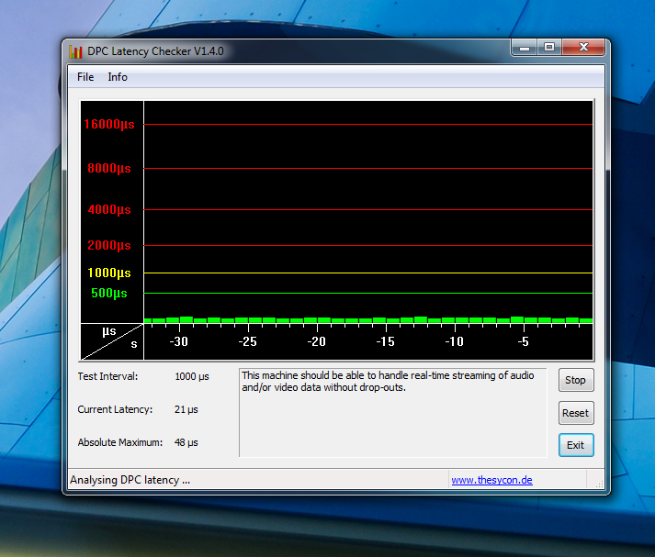Screen dimensions: 655x557
Task: Click the DPC Latency Checker title bar icon
Action: (x=76, y=51)
